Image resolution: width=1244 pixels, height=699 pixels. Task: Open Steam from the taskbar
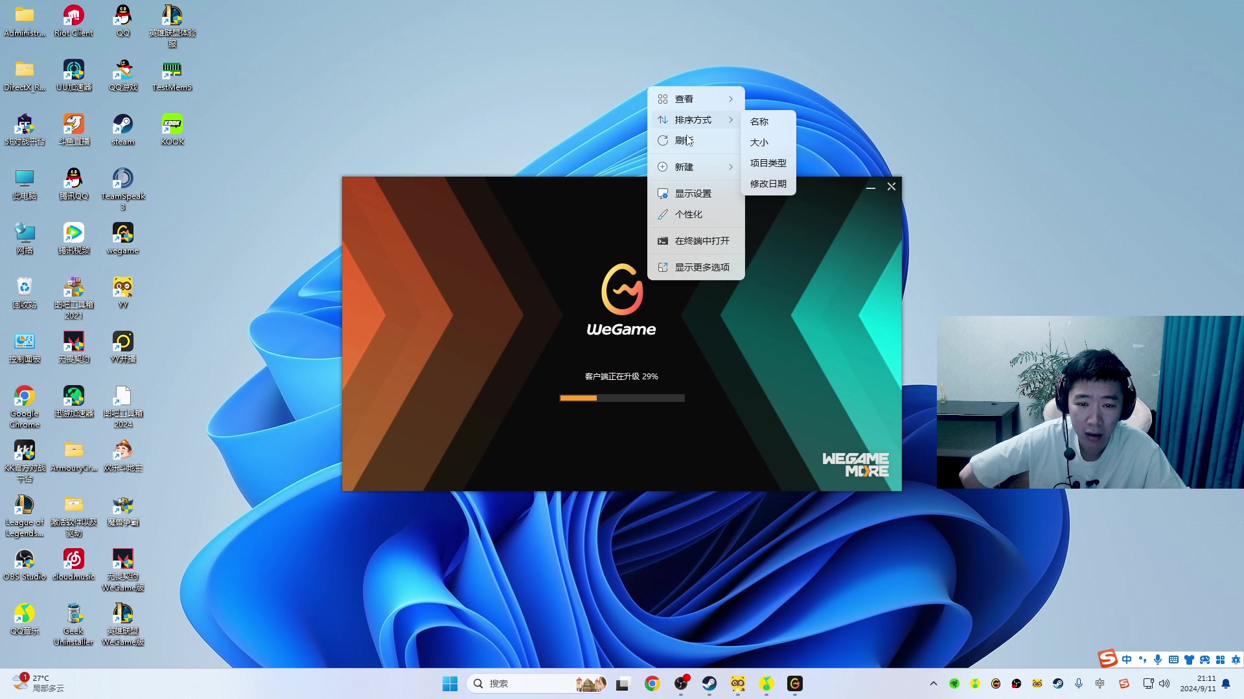(x=709, y=683)
